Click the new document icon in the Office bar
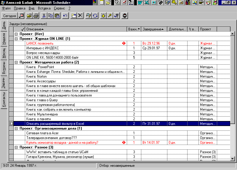The image size is (237, 170). pos(102,2)
